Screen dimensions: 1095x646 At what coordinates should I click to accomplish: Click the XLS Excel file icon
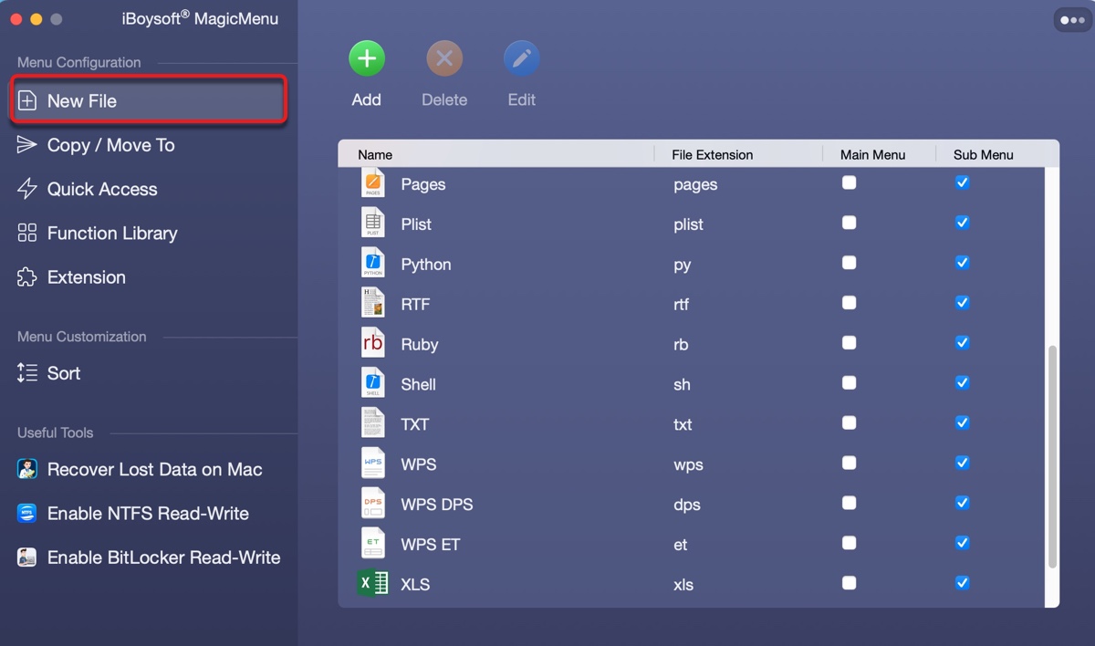pos(373,584)
